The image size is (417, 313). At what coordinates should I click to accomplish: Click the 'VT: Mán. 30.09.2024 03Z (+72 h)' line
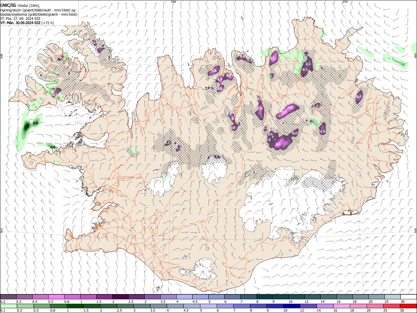click(x=27, y=23)
